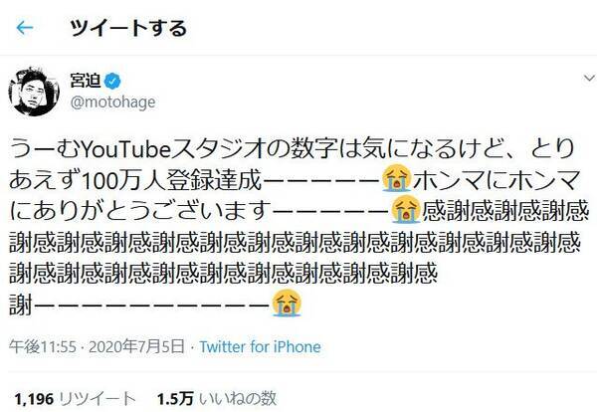This screenshot has width=597, height=412.
Task: Click the back arrow icon
Action: point(24,28)
